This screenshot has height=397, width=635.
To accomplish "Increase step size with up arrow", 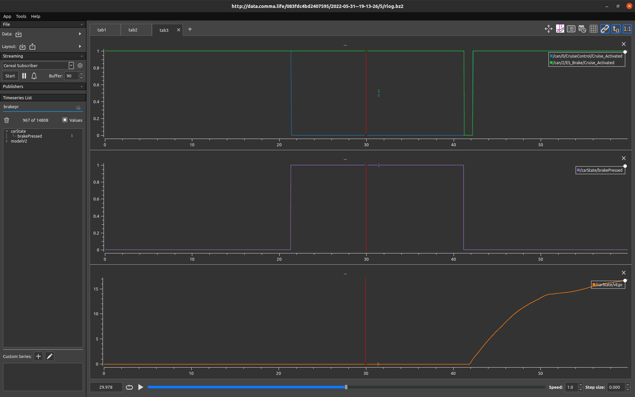I will pos(628,385).
